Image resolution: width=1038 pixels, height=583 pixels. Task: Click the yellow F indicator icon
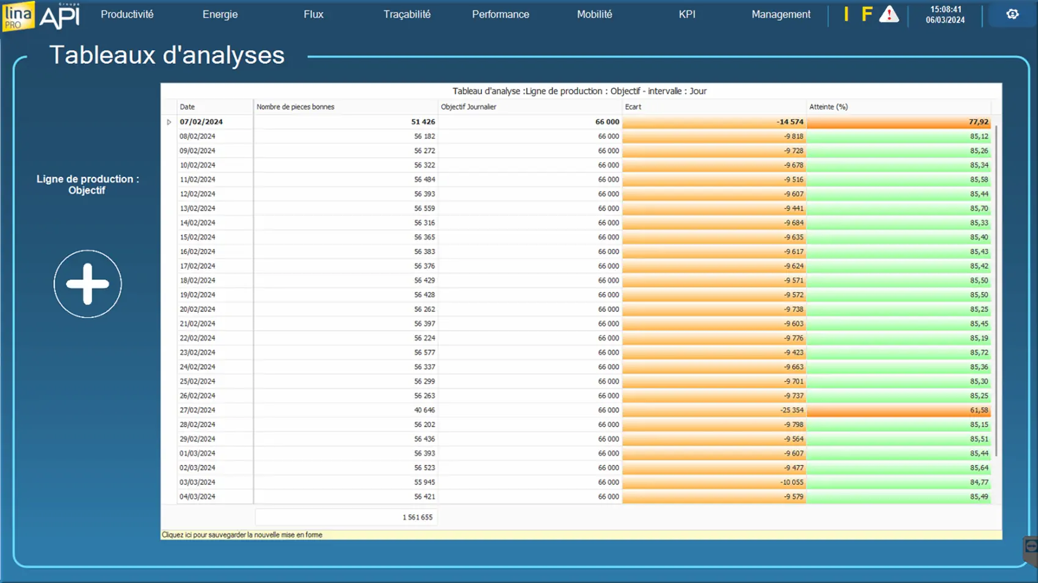click(x=866, y=15)
